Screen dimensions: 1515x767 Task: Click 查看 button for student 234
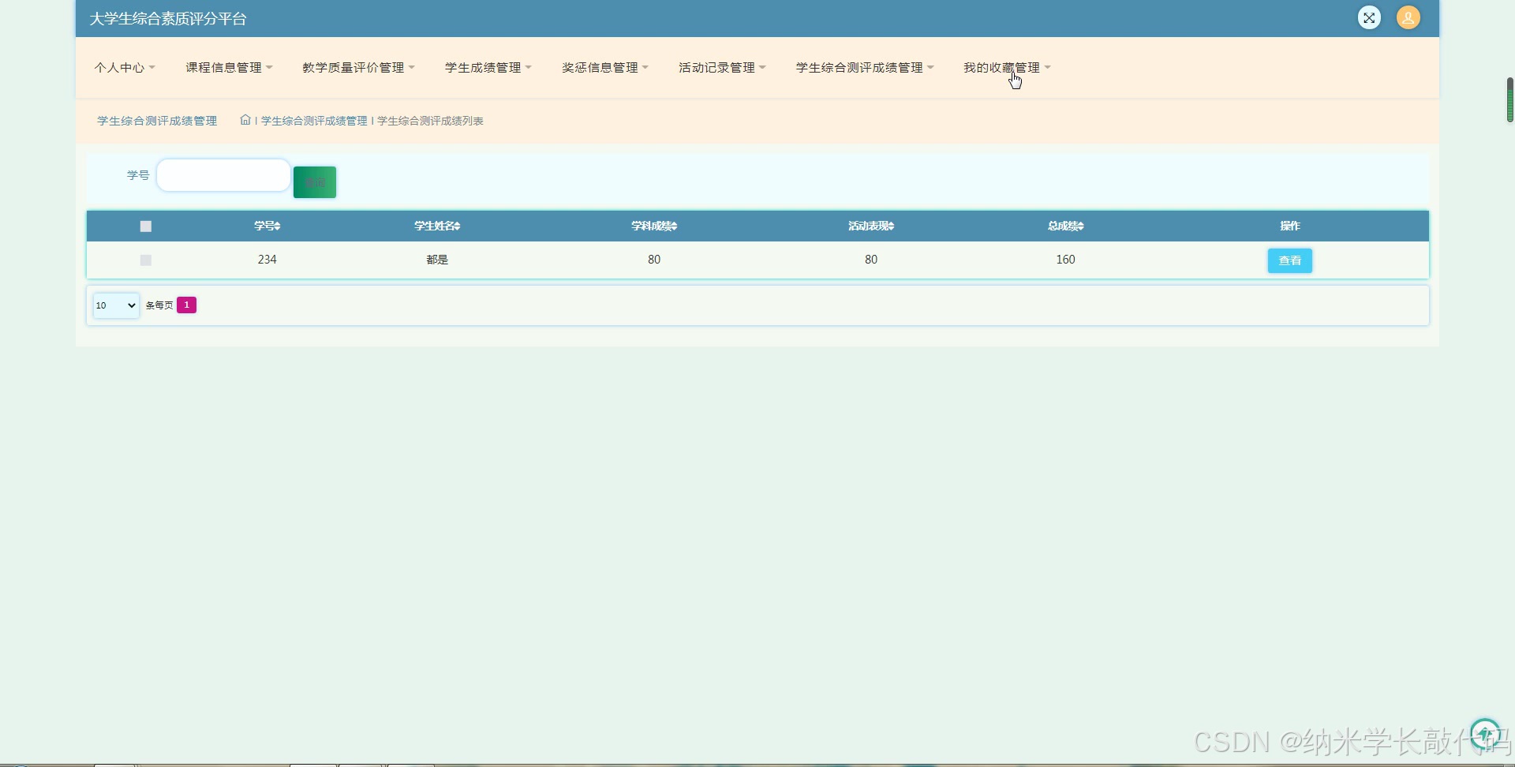[x=1289, y=260]
